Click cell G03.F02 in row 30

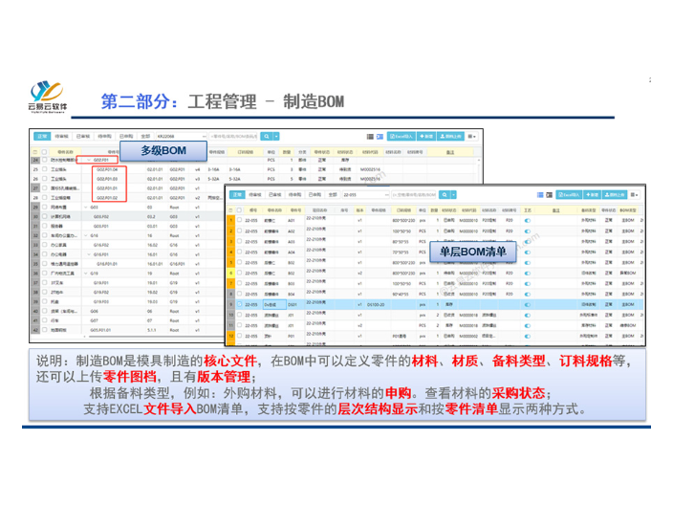101,217
